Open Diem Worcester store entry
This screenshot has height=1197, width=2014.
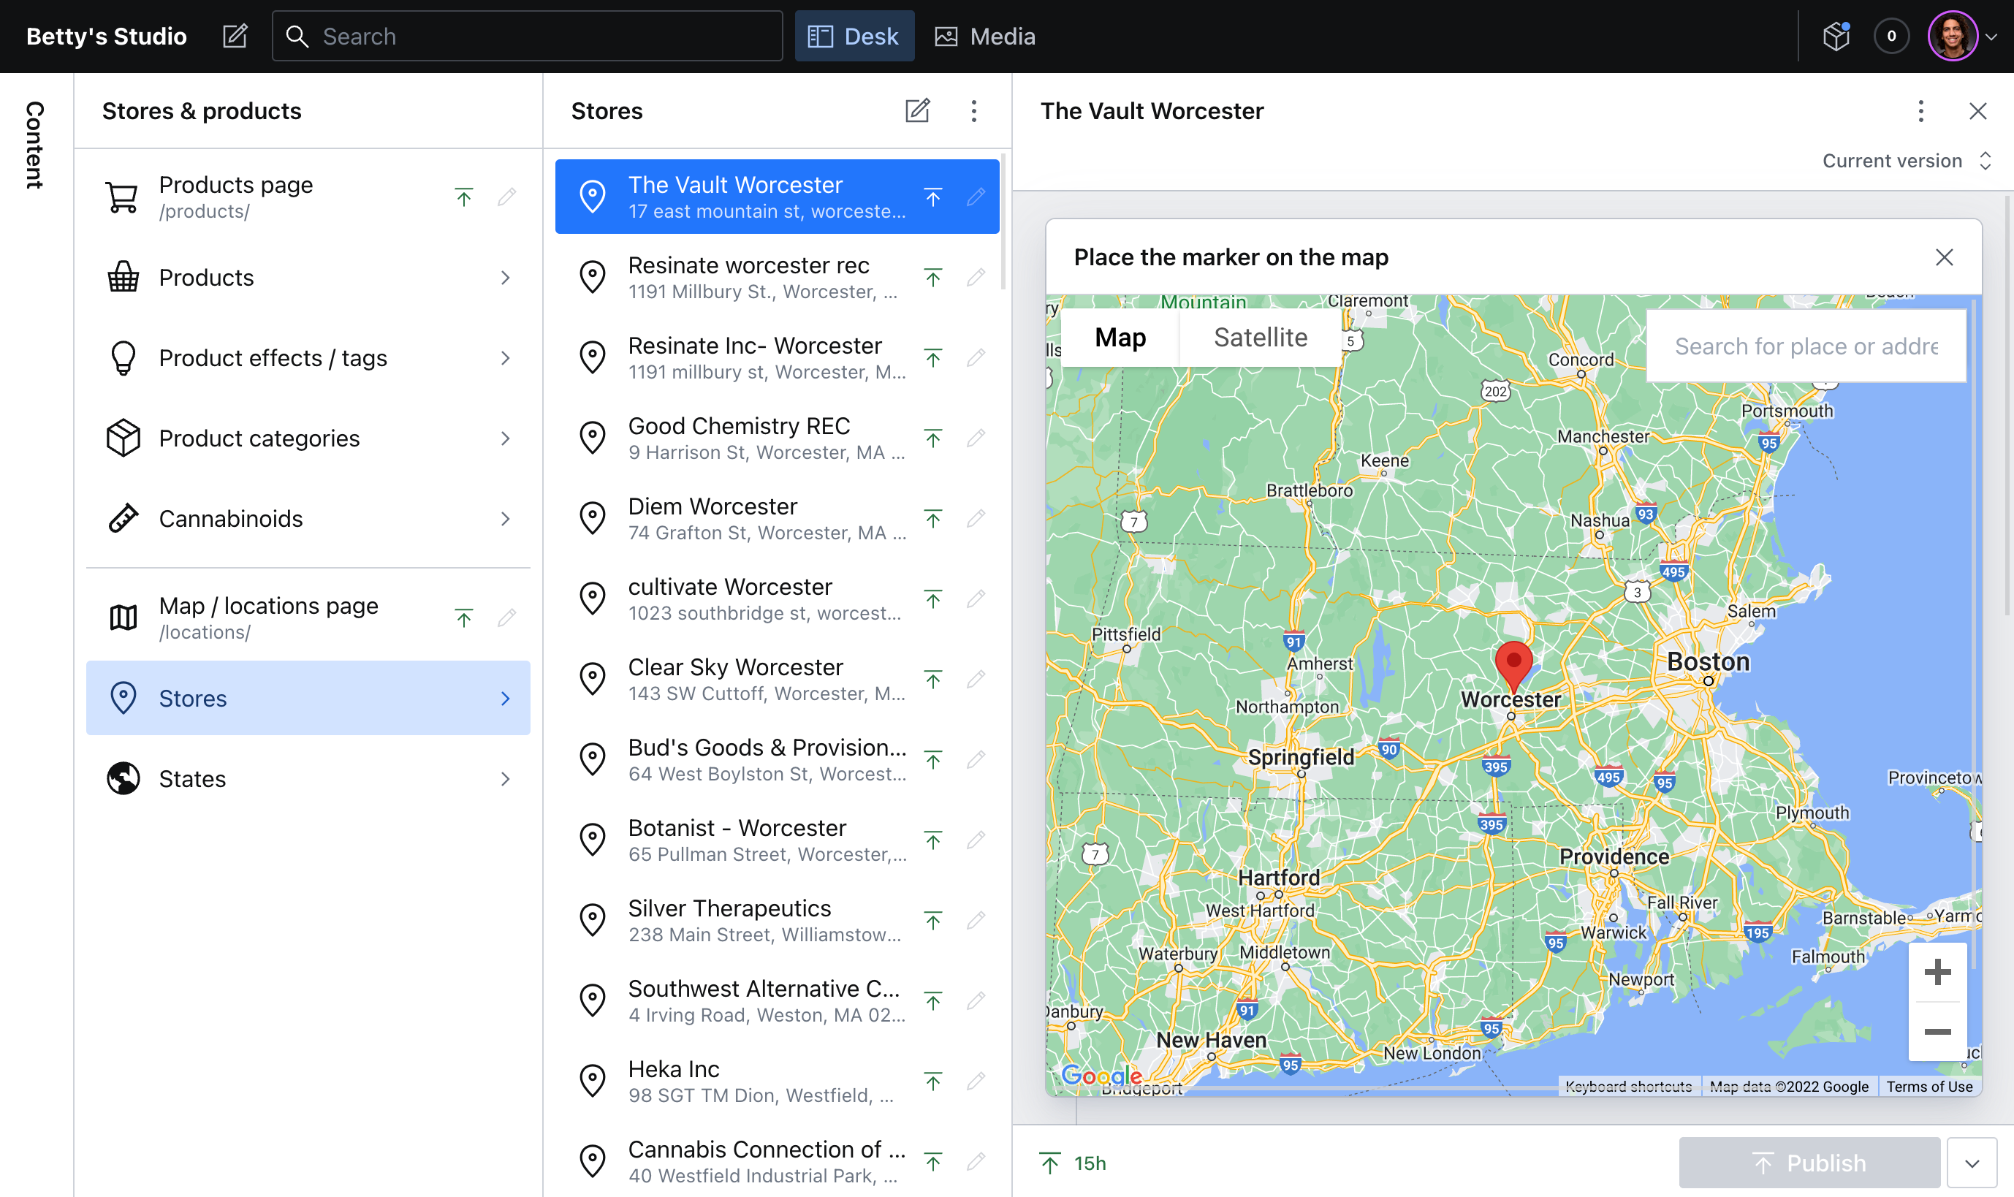767,519
